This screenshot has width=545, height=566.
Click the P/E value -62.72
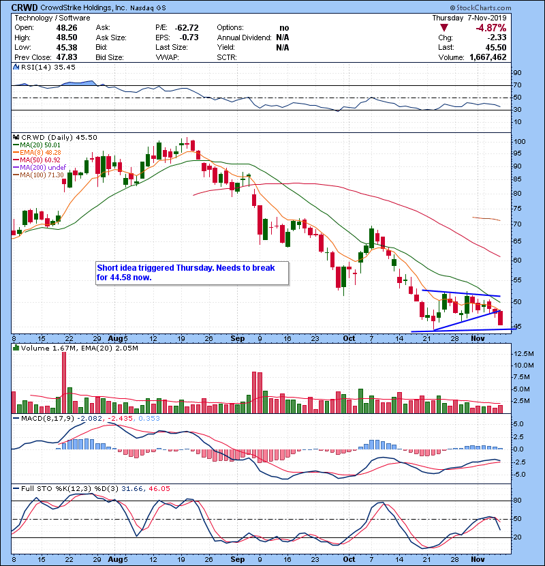(187, 28)
